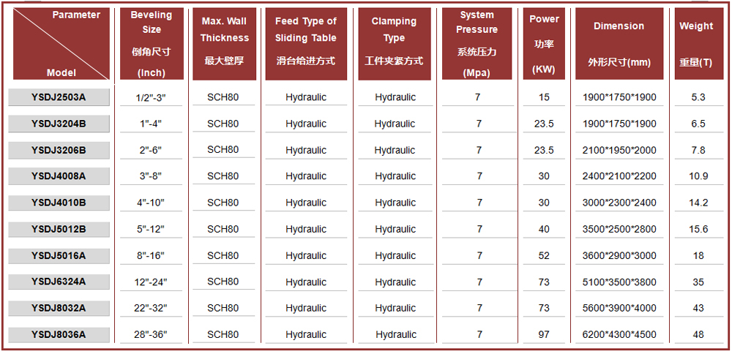Select model YSDJ2503A row label

coord(59,97)
